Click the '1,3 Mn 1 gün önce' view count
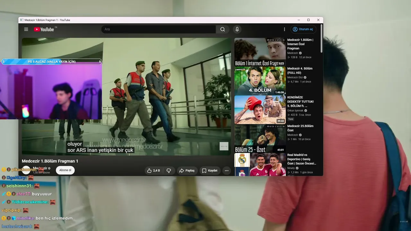411x231 pixels. (x=300, y=172)
